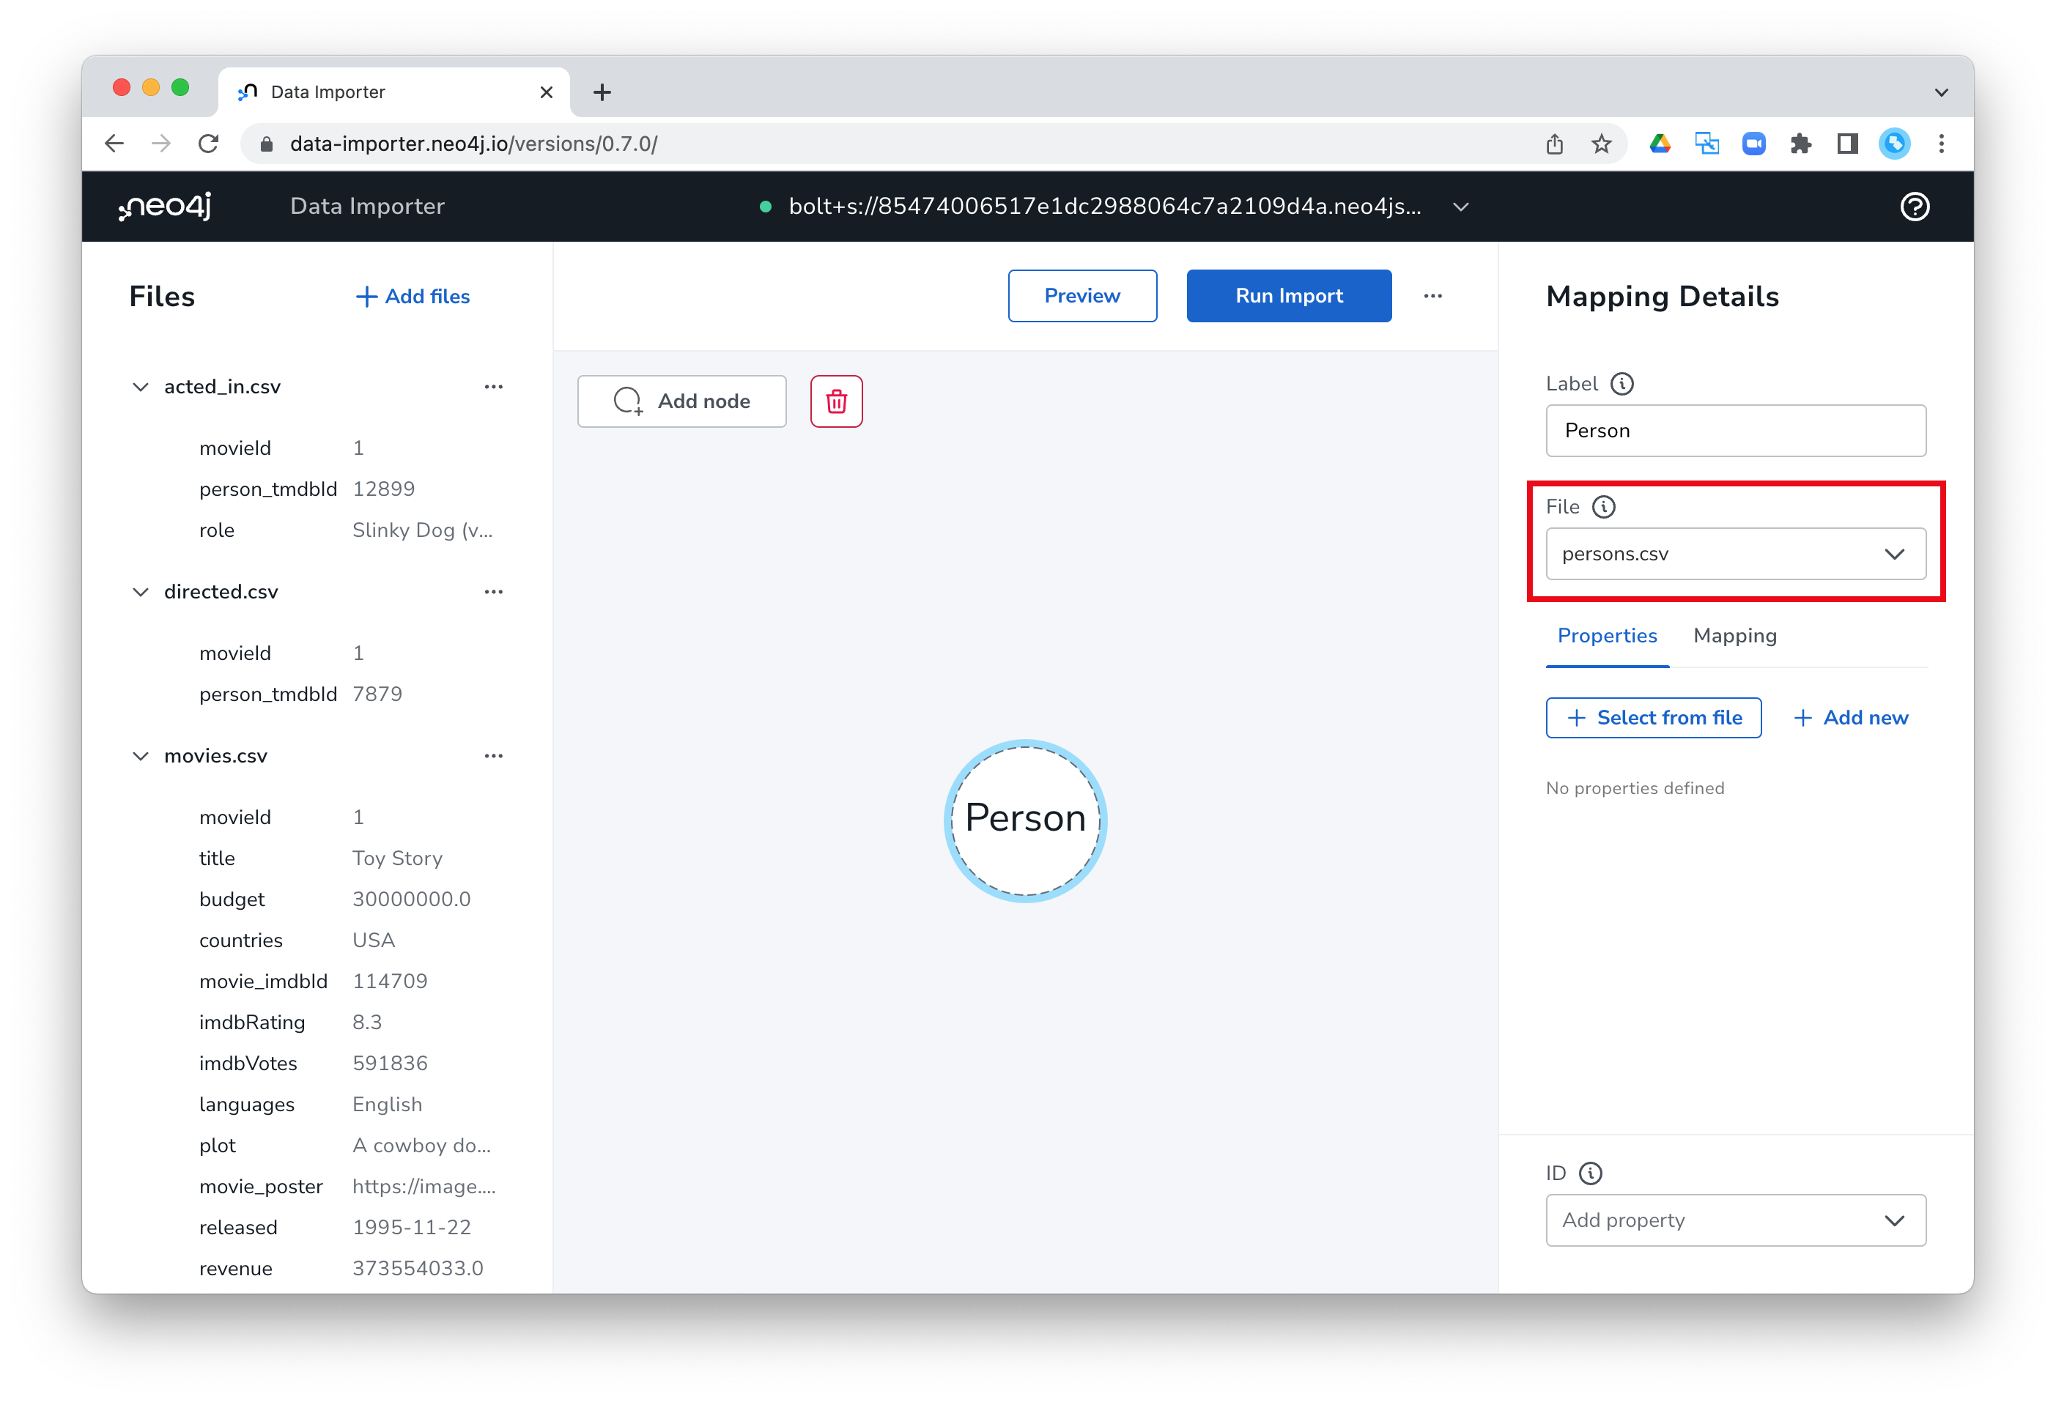Open options menu next to Run Import

(1432, 297)
